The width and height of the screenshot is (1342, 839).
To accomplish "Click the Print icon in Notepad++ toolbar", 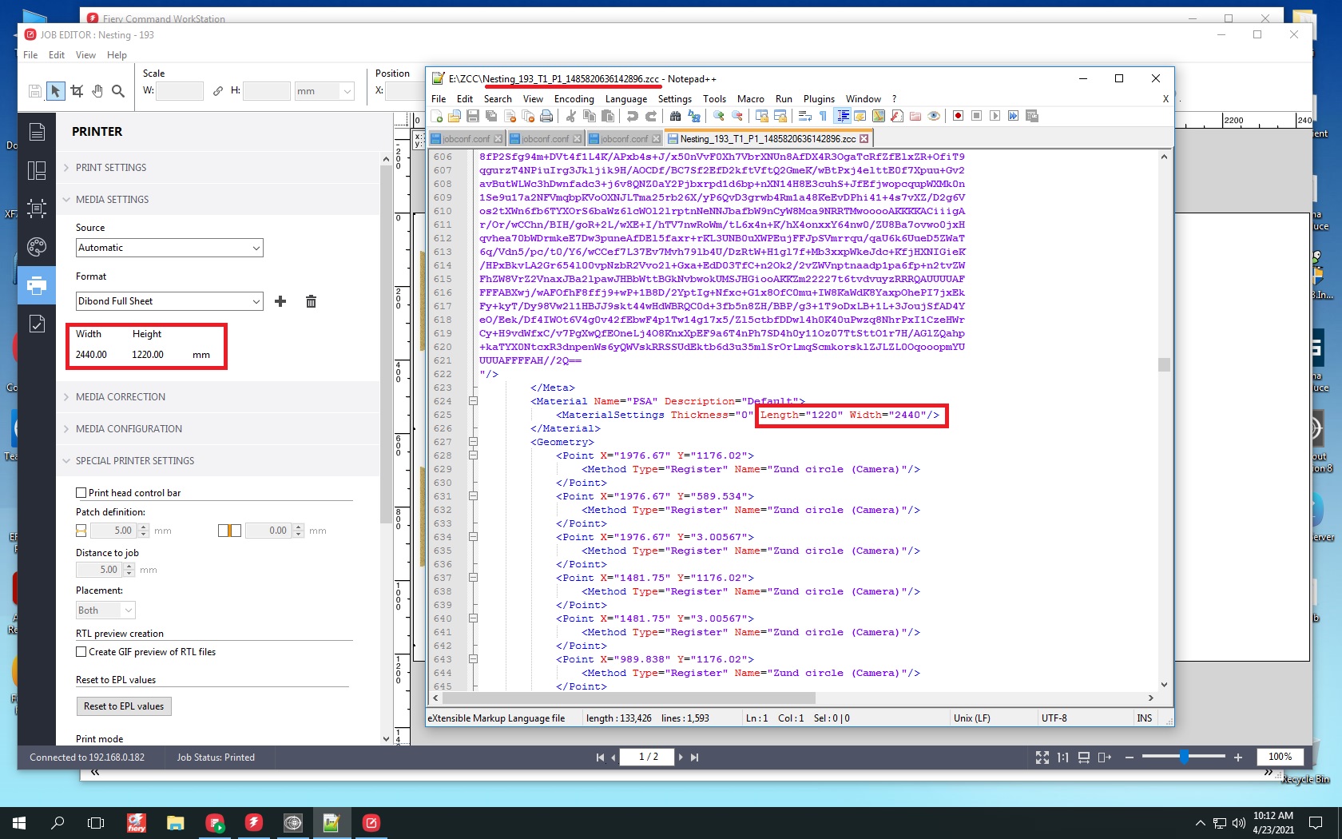I will 546,117.
